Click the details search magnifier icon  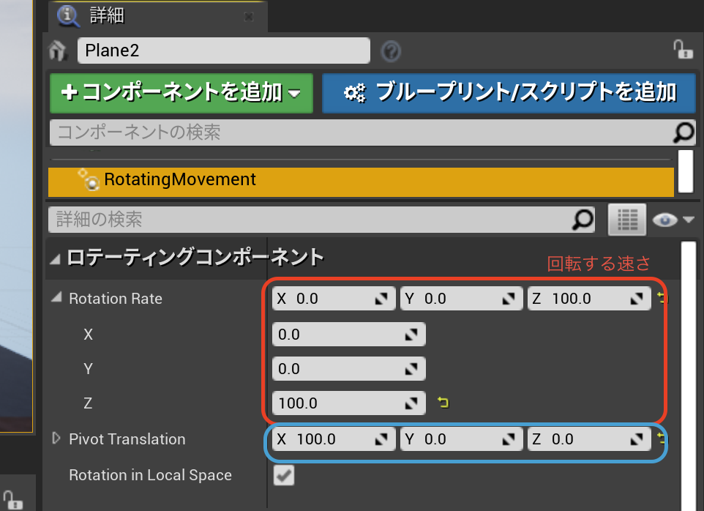(583, 219)
